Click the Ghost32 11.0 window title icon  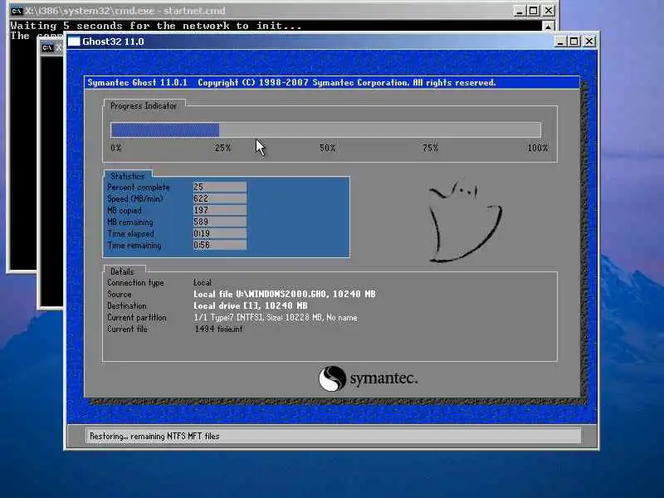tap(74, 41)
